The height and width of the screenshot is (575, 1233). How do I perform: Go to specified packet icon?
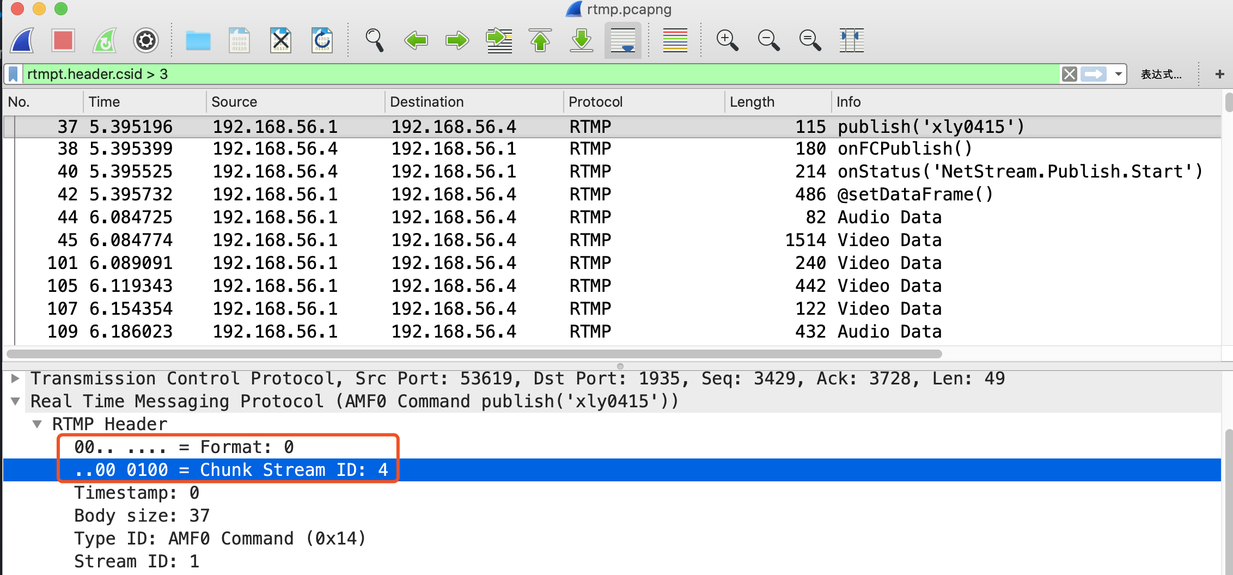pyautogui.click(x=499, y=40)
